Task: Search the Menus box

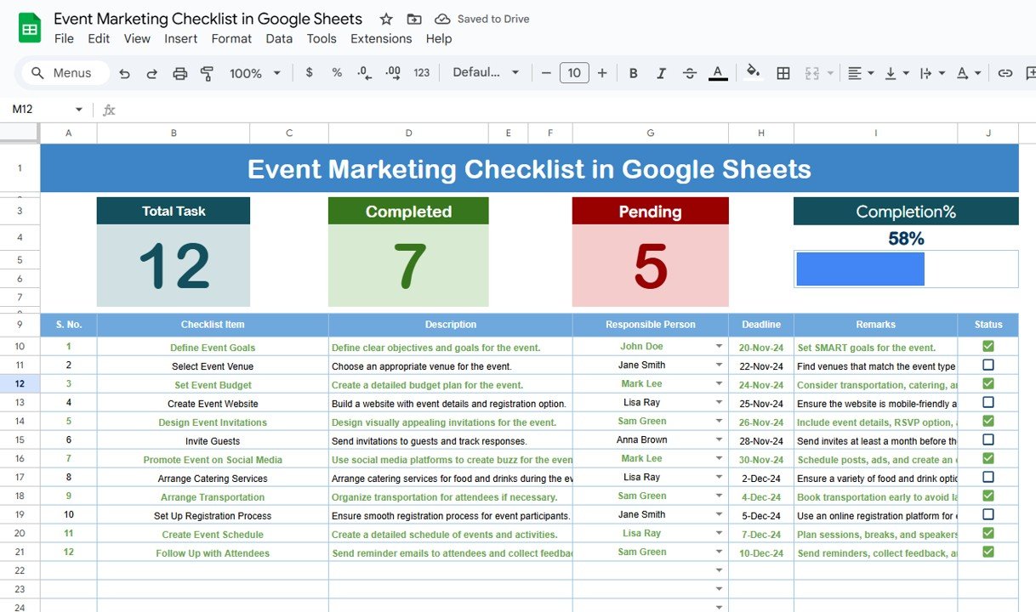Action: click(65, 73)
